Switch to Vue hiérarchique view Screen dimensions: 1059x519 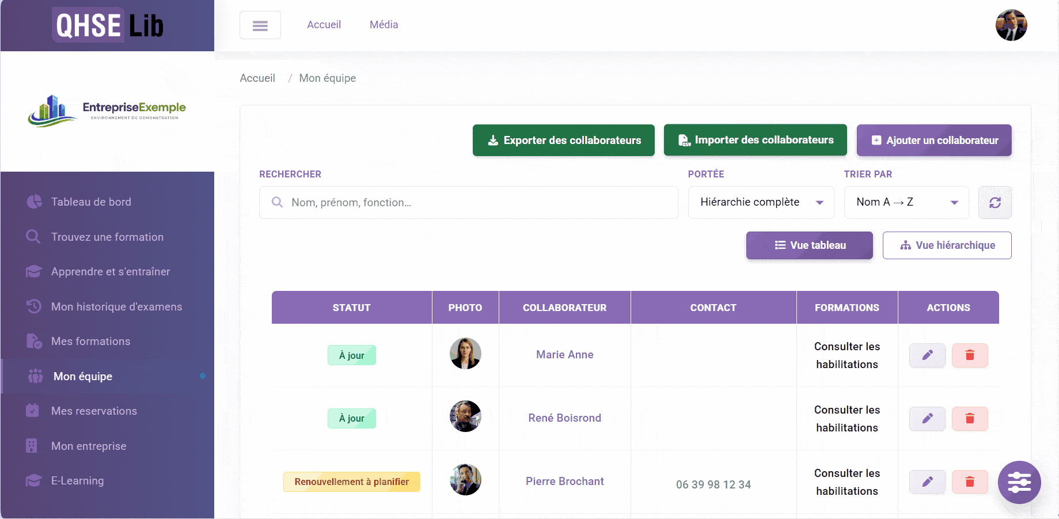[946, 245]
